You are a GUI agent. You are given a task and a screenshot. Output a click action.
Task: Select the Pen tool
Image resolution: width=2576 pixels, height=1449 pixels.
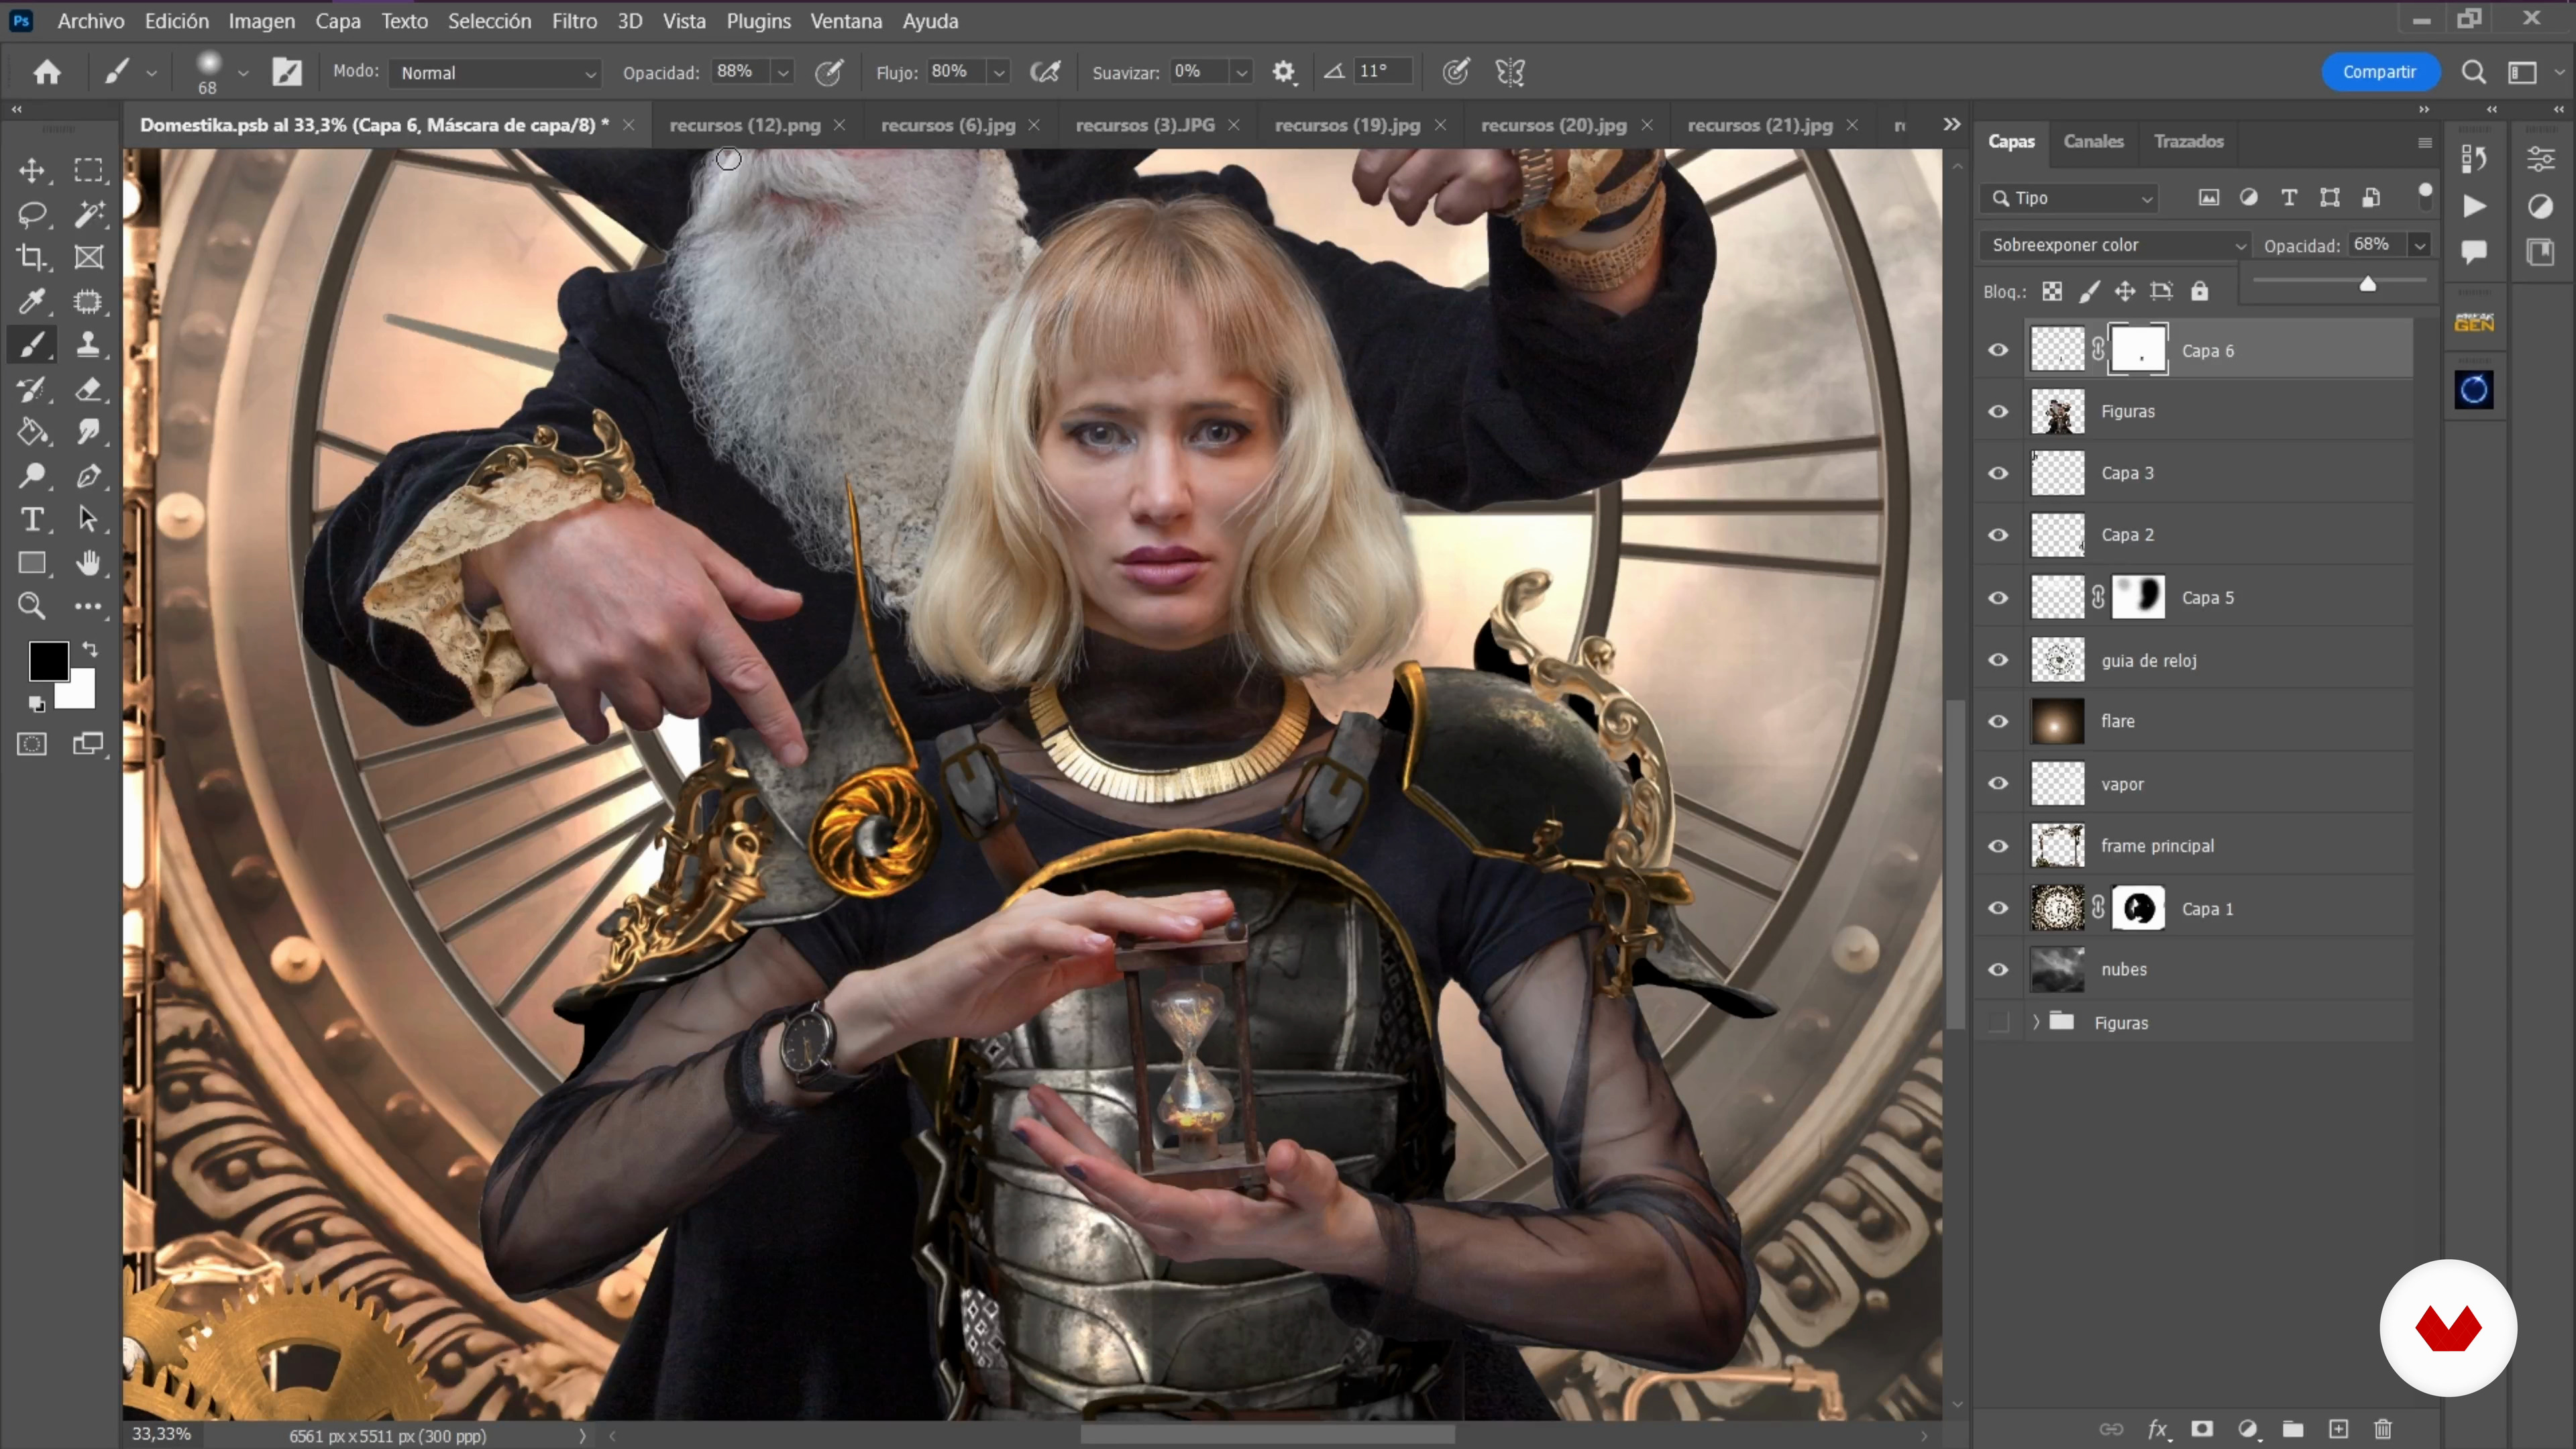coord(89,476)
